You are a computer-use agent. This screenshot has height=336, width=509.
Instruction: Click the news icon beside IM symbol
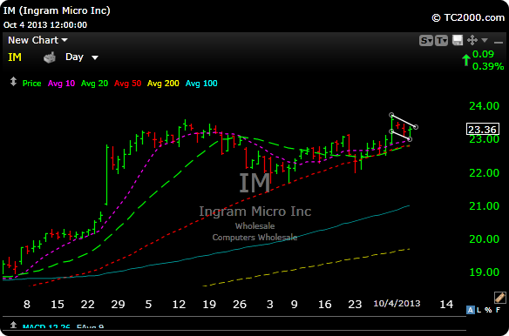click(x=50, y=57)
